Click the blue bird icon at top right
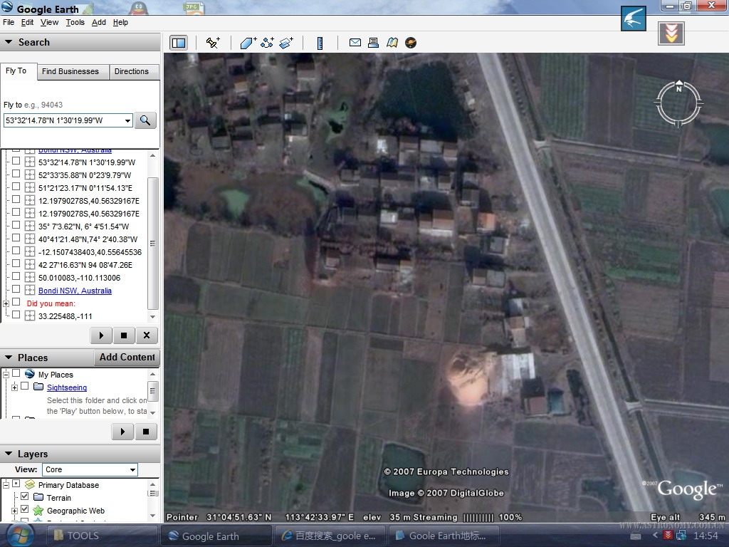 tap(633, 19)
